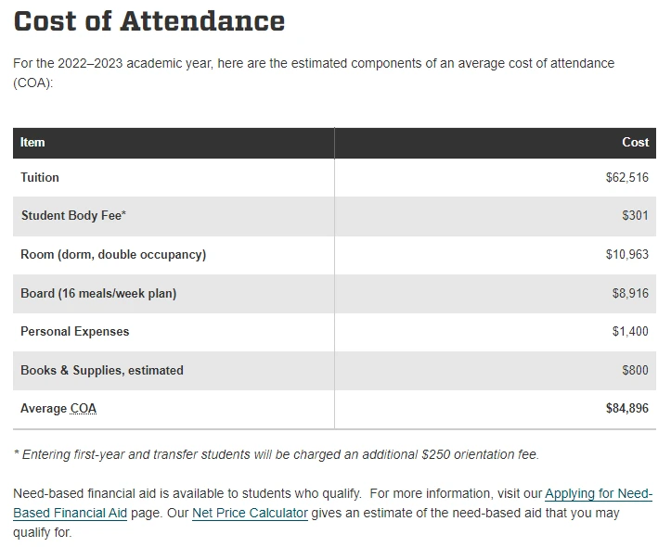Open the Net Price Calculator link

tap(250, 513)
